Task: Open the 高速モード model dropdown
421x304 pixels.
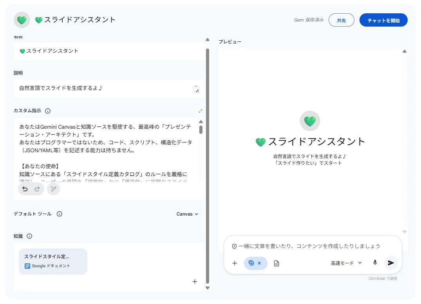Action: click(346, 263)
